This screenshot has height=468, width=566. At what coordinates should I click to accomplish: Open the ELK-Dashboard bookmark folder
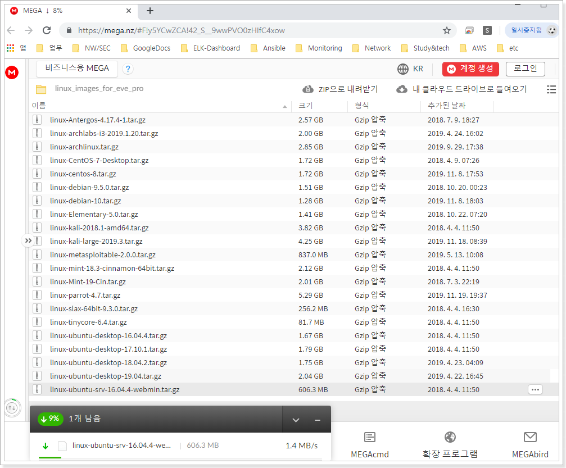click(x=210, y=48)
